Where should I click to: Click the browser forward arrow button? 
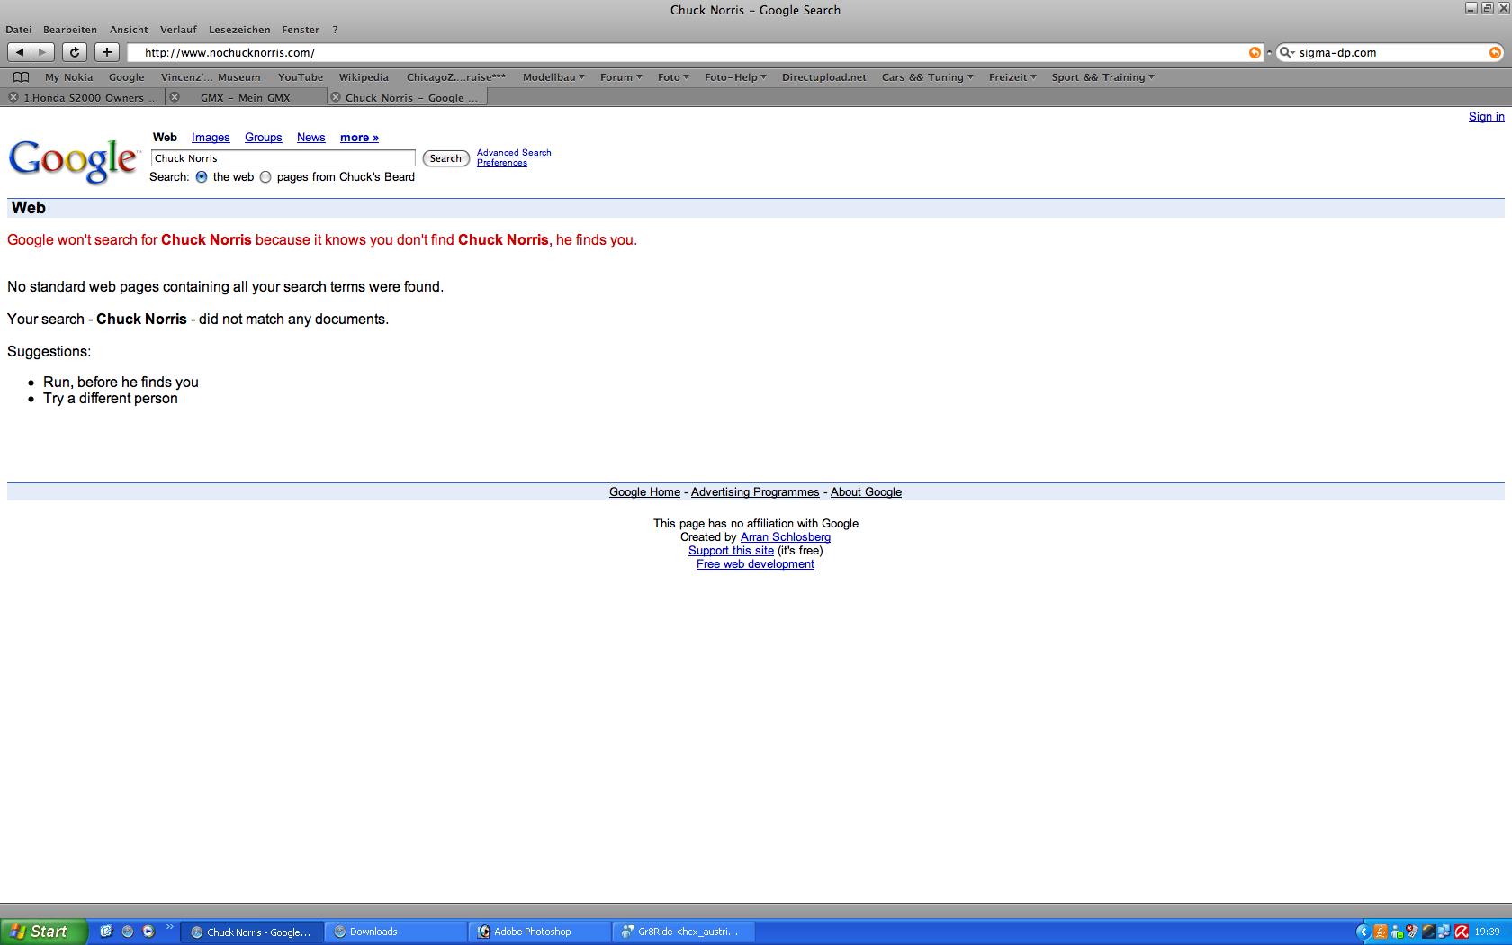(42, 52)
